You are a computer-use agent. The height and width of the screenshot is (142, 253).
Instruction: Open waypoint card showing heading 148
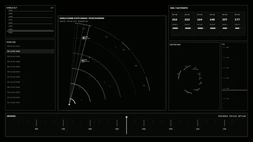point(214,24)
